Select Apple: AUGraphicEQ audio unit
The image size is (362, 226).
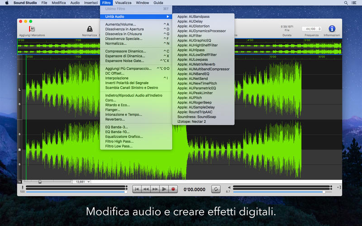[203, 40]
